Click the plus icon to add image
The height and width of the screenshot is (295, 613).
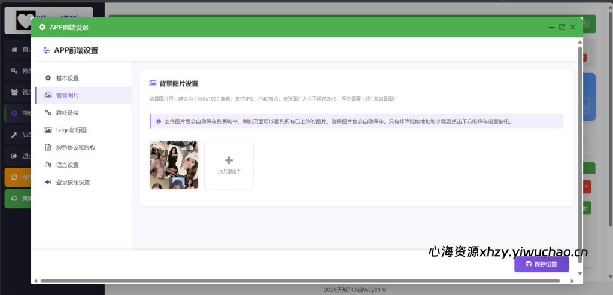pos(229,160)
